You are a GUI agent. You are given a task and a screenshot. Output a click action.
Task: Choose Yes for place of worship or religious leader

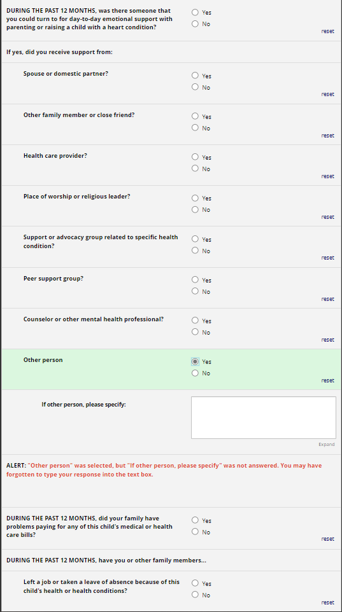click(x=195, y=198)
